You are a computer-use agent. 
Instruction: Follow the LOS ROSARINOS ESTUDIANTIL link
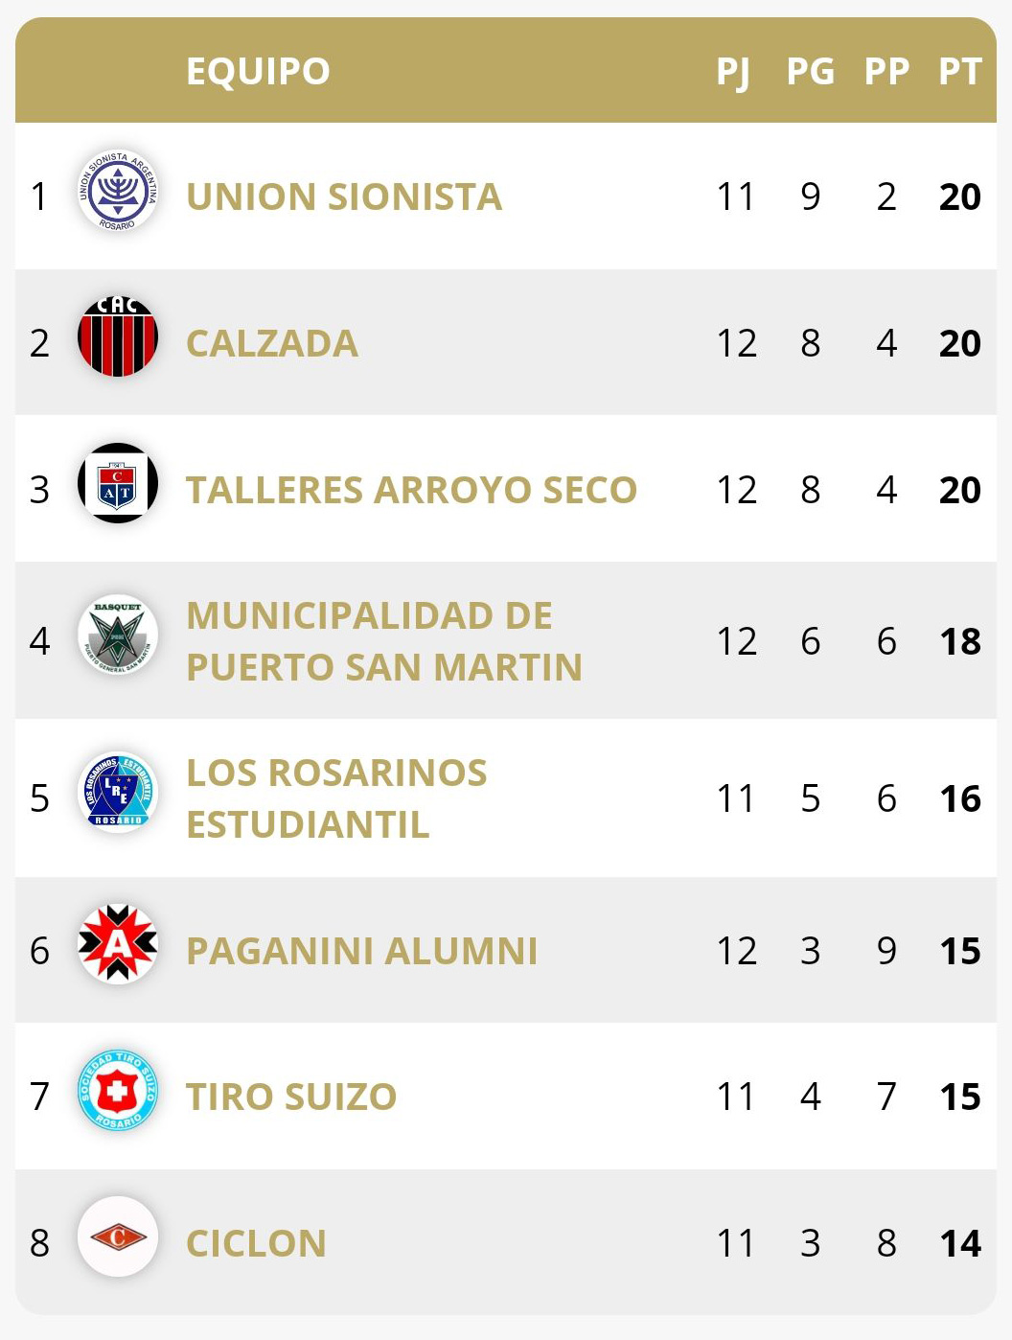(x=336, y=798)
